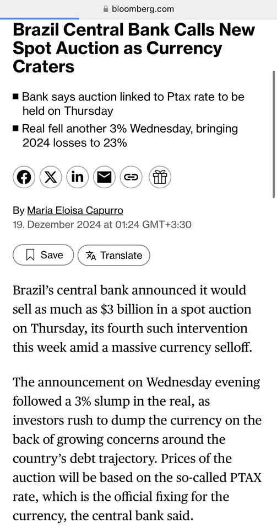Image resolution: width=277 pixels, height=530 pixels.
Task: Open author Maria Eloisa Capurro's profile
Action: click(x=75, y=210)
